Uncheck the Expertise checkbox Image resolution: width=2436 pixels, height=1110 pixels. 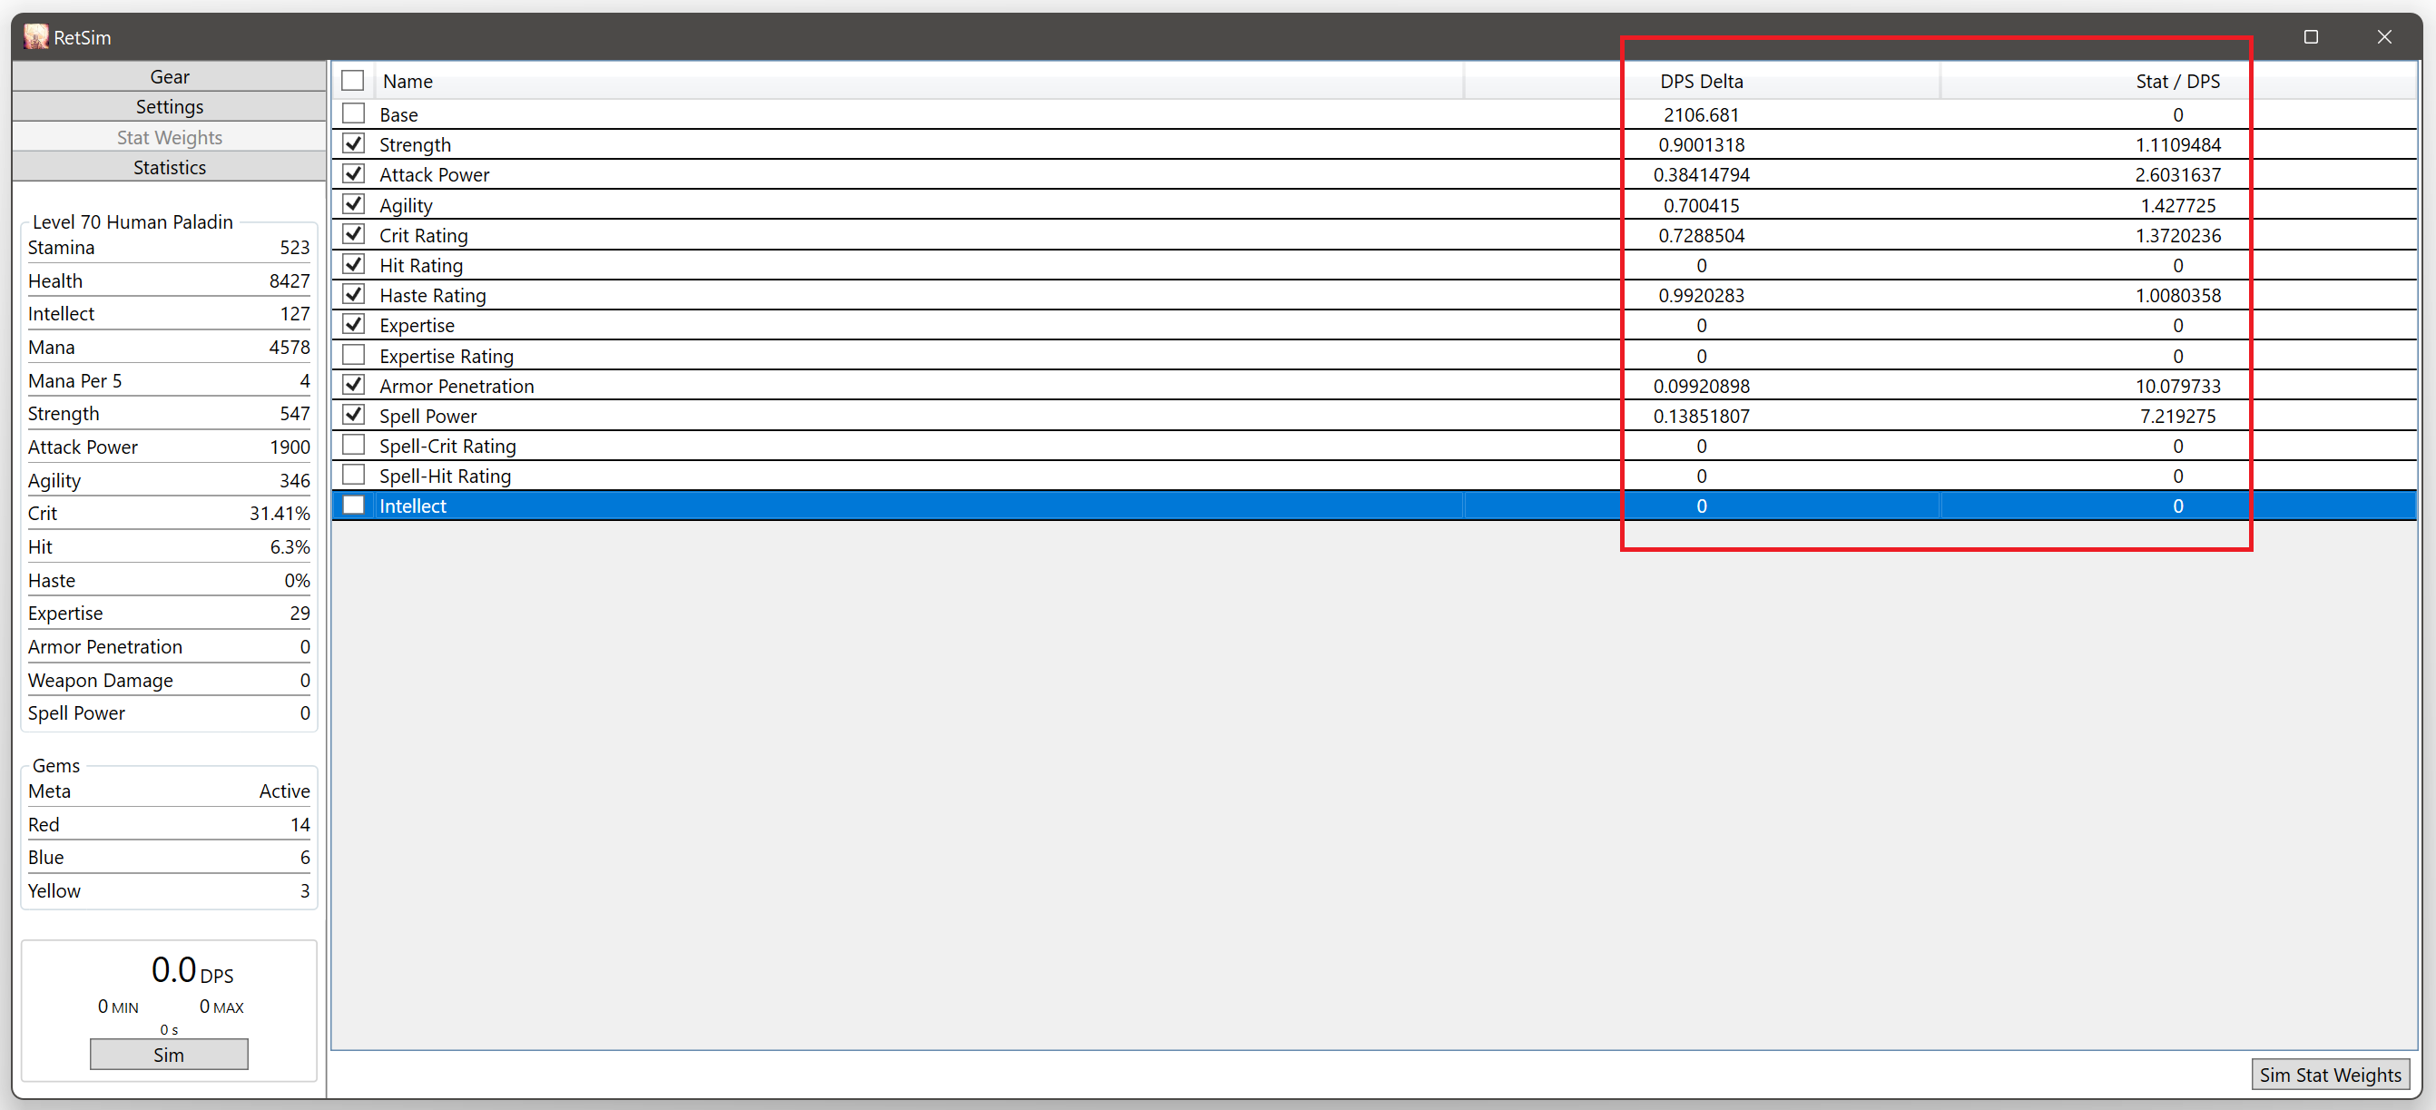pos(353,324)
